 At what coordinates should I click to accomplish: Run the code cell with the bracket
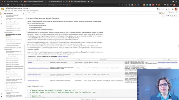(x=28, y=90)
